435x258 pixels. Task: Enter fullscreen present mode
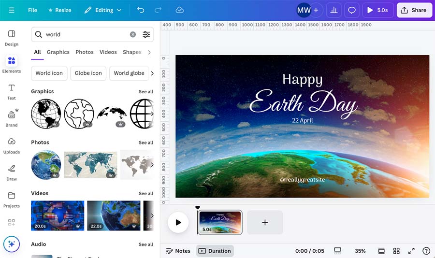point(411,251)
